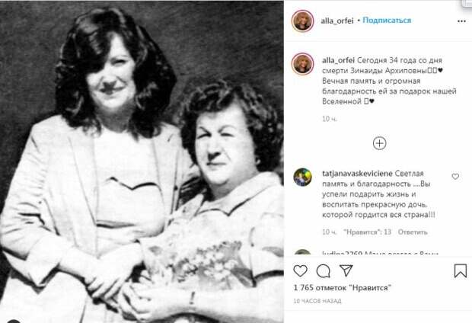Load more comments with plus circle
472x323 pixels.
point(379,143)
